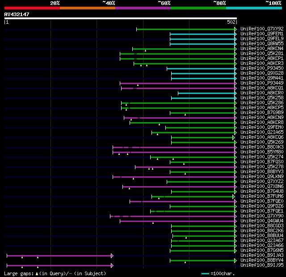This screenshot has width=286, height=277.
Task: Click the UniRef100_Q9FEM0 label
Action: click(262, 128)
